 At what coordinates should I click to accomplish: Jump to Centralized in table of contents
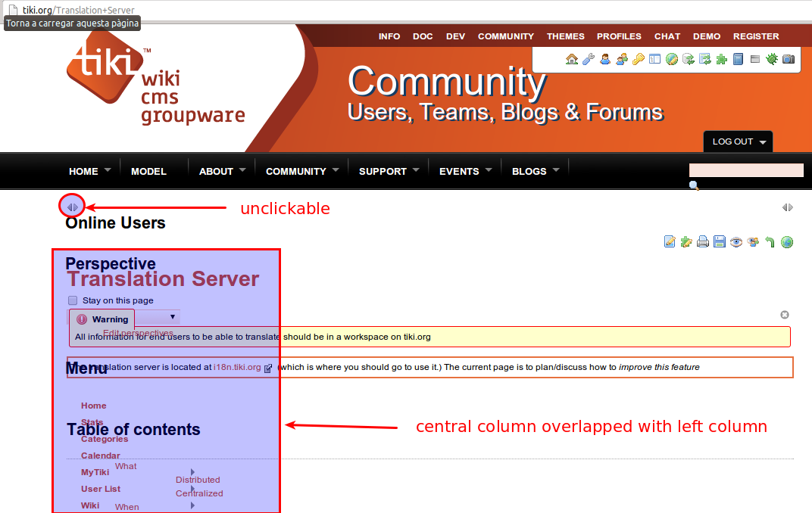point(199,493)
